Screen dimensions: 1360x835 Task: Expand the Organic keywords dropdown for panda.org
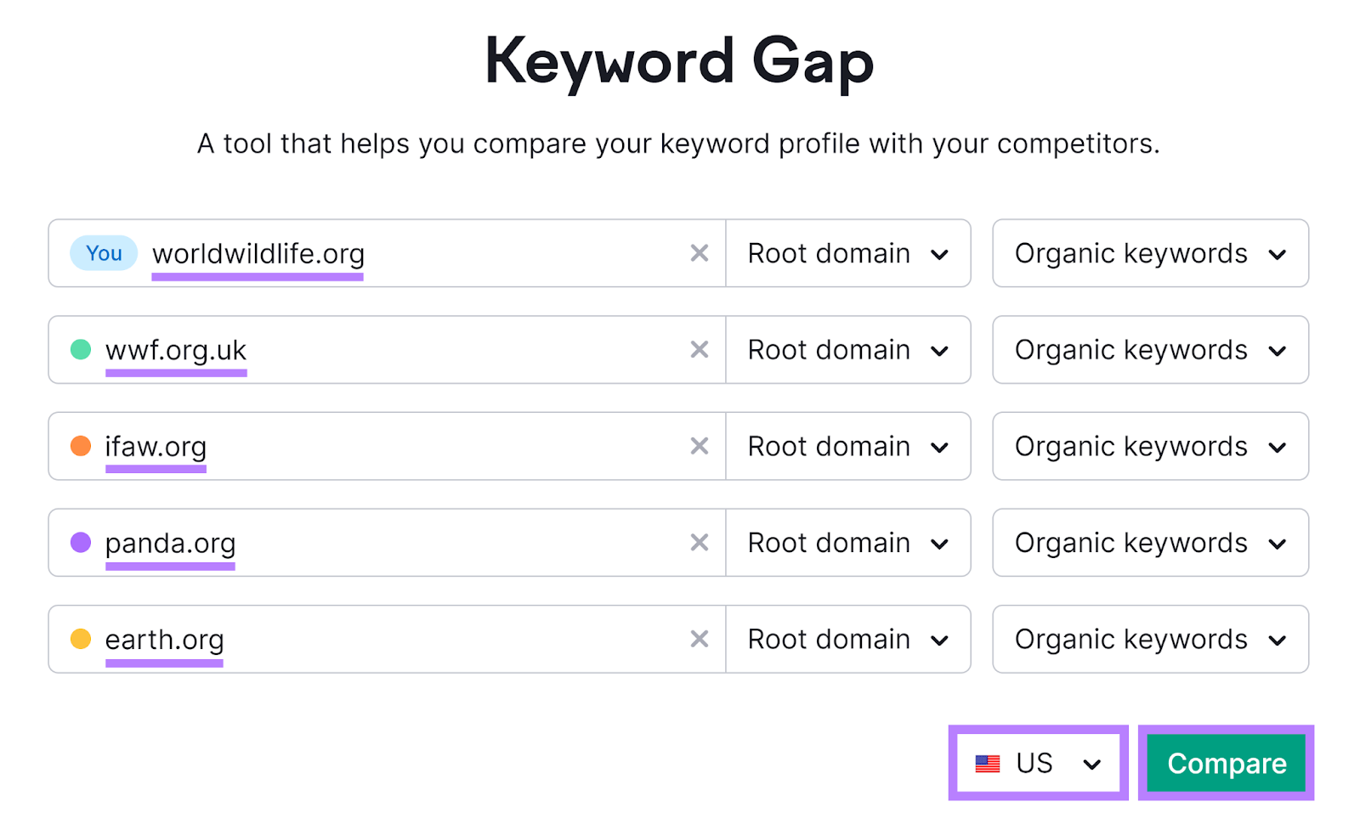(1149, 543)
